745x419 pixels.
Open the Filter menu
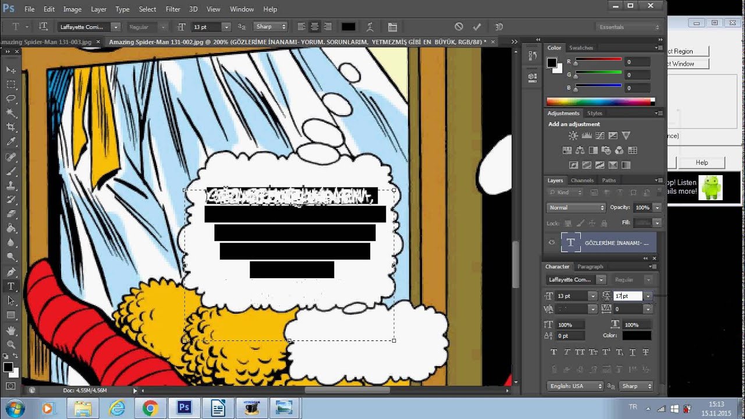click(173, 9)
